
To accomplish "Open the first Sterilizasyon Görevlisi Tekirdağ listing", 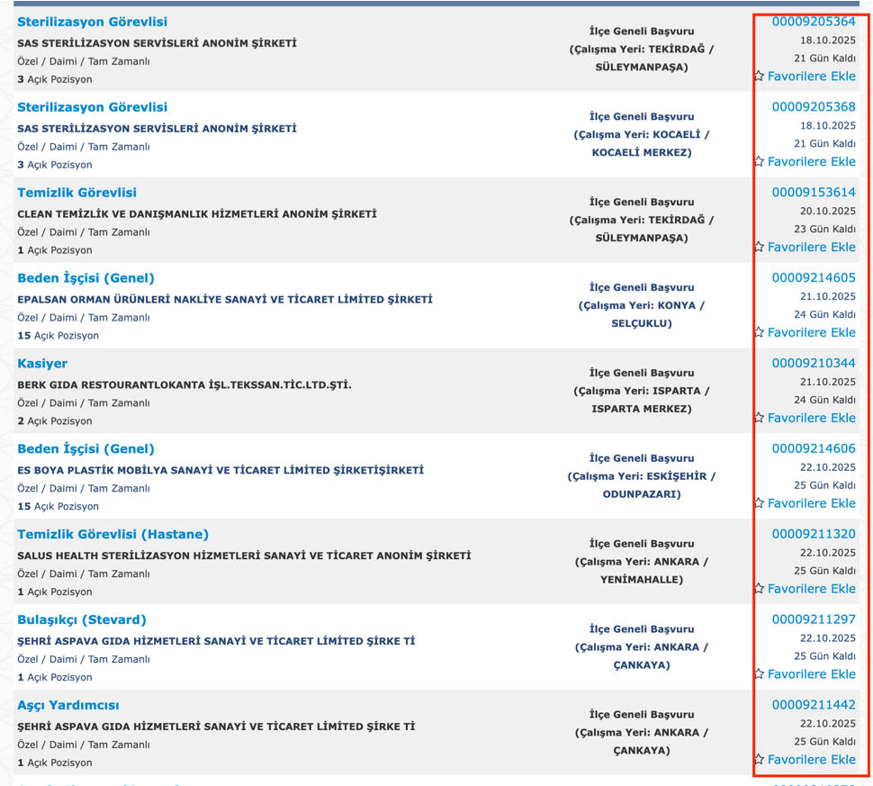I will (93, 22).
